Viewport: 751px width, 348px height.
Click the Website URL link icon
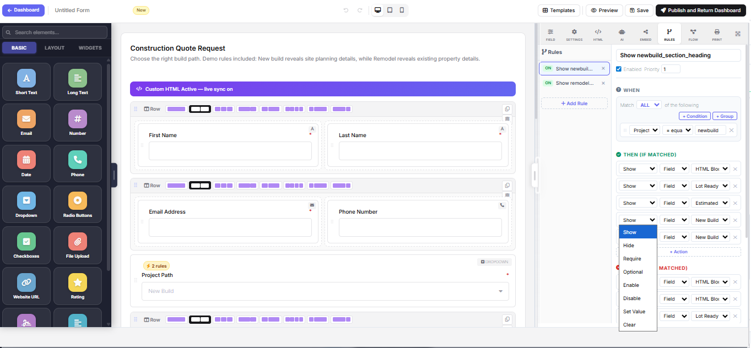(x=26, y=282)
